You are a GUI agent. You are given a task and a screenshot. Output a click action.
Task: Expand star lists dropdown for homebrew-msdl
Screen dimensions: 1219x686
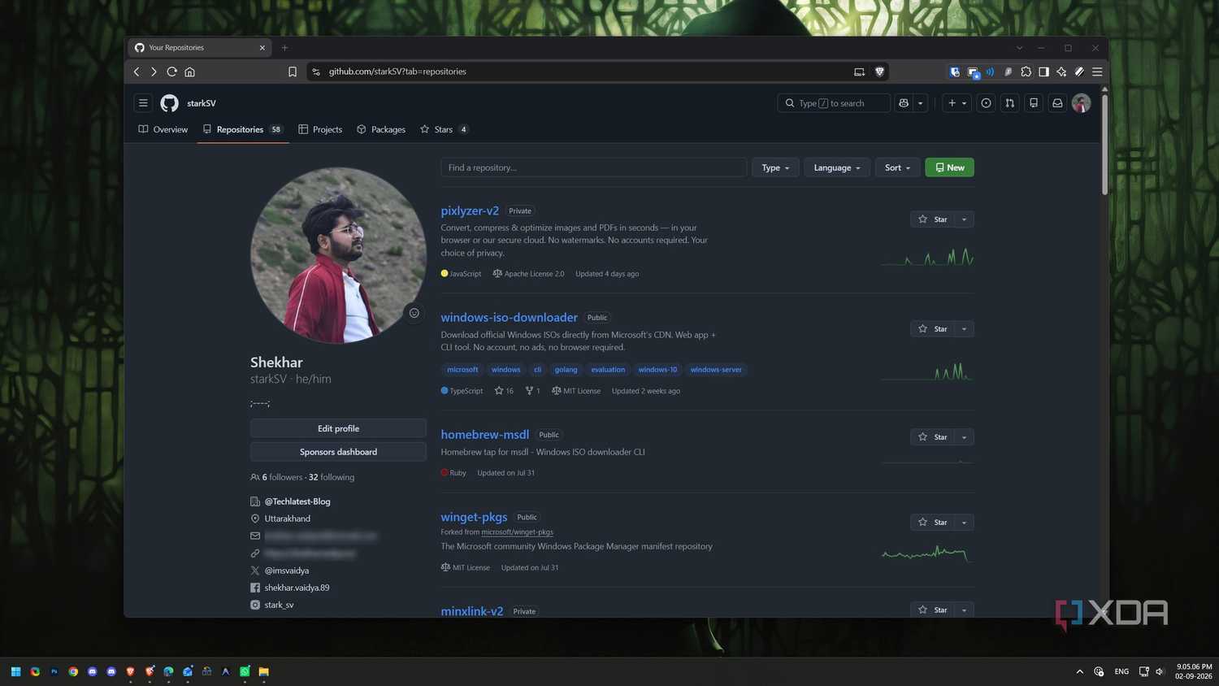pyautogui.click(x=964, y=437)
